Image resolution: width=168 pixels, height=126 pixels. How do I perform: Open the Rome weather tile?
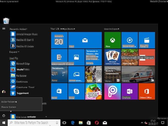coord(59,74)
